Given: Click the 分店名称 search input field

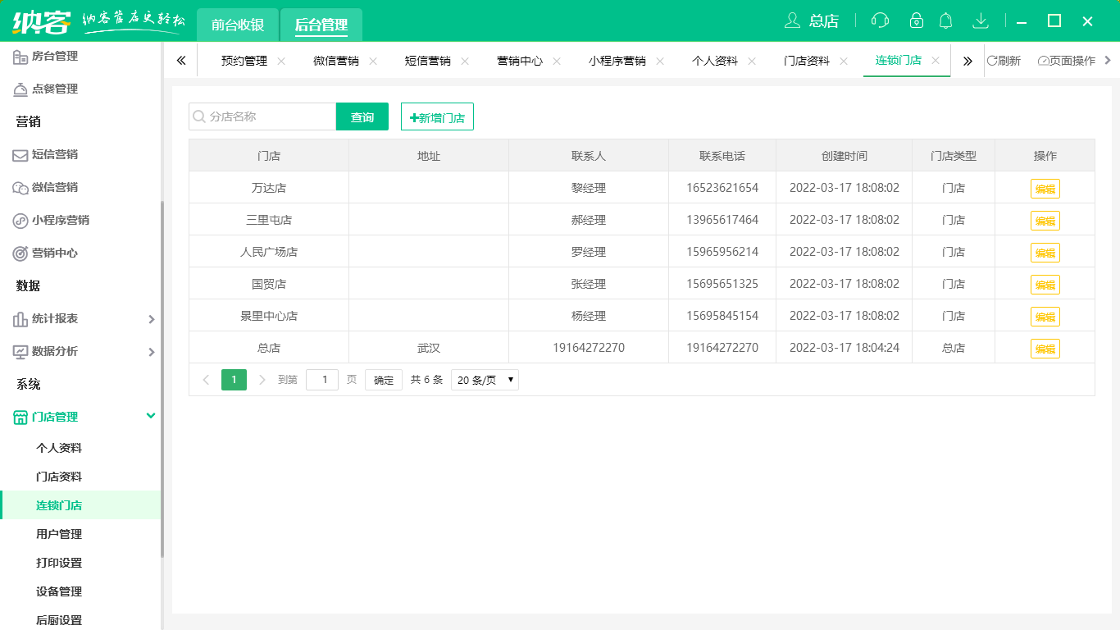Looking at the screenshot, I should (262, 116).
